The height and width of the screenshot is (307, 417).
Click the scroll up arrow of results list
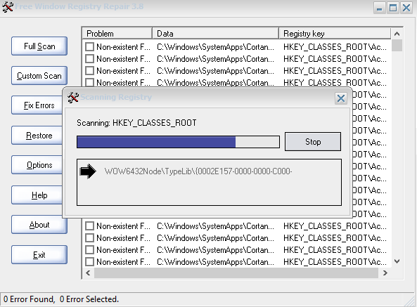pyautogui.click(x=397, y=34)
